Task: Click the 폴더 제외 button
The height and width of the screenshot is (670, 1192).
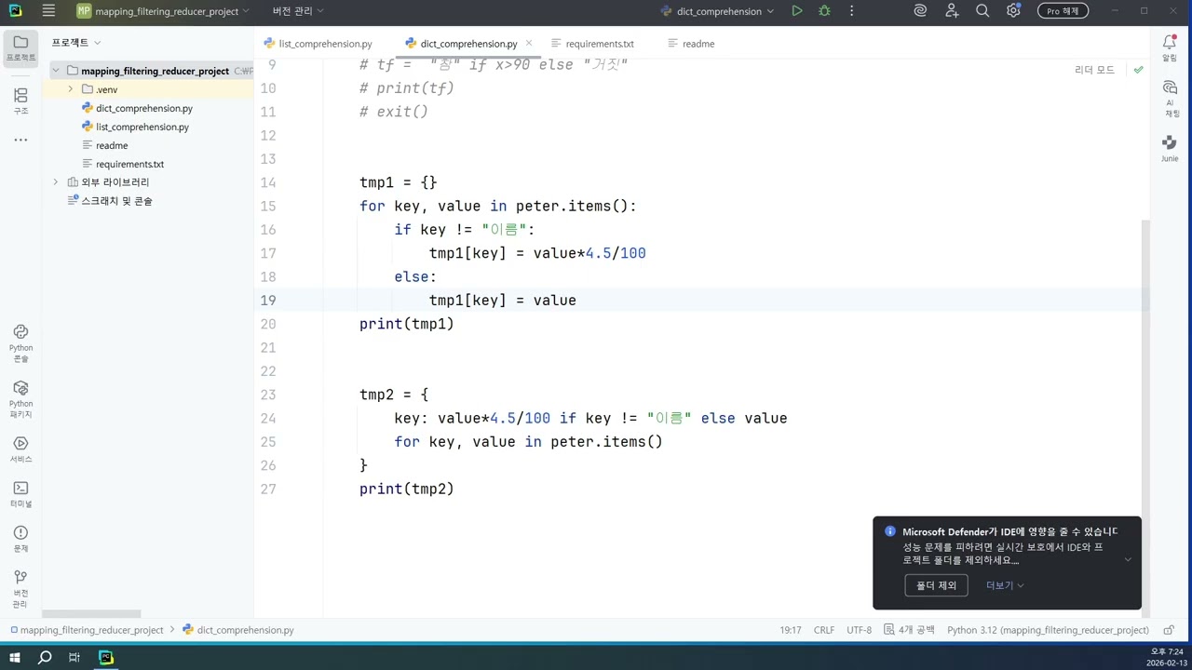Action: pos(936,585)
